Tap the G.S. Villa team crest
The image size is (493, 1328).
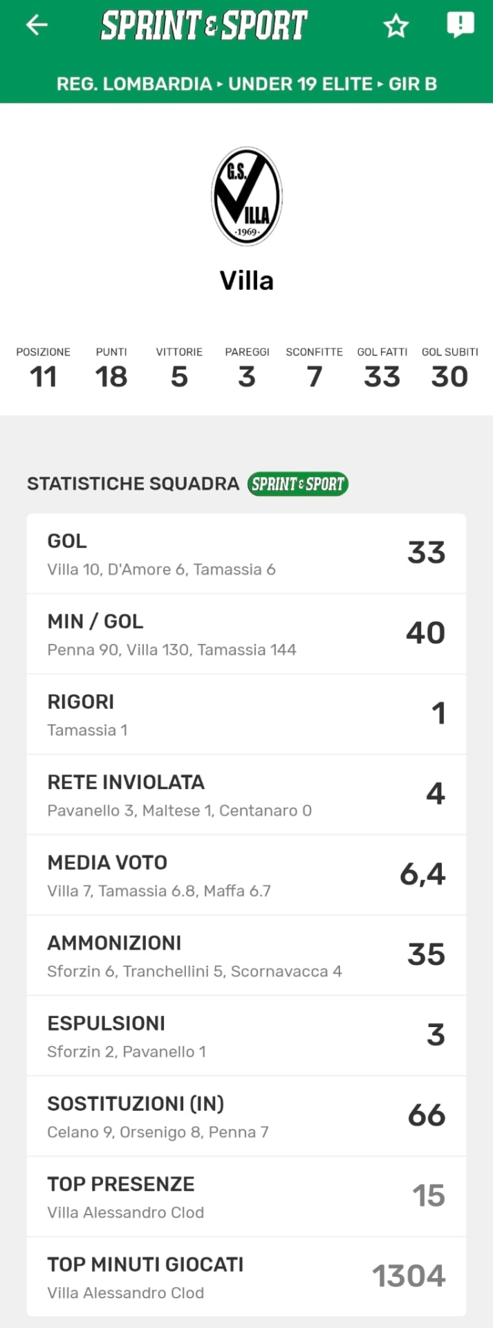pyautogui.click(x=247, y=196)
